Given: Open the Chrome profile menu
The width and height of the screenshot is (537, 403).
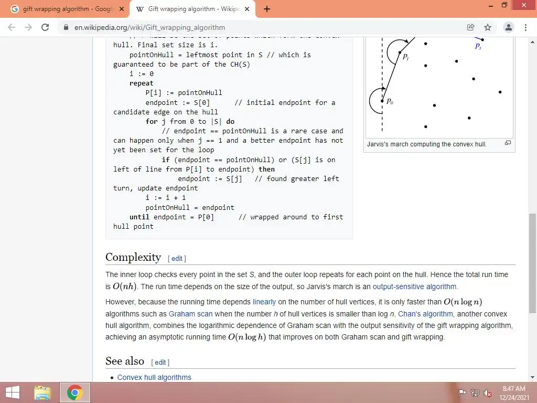Looking at the screenshot, I should [x=509, y=27].
